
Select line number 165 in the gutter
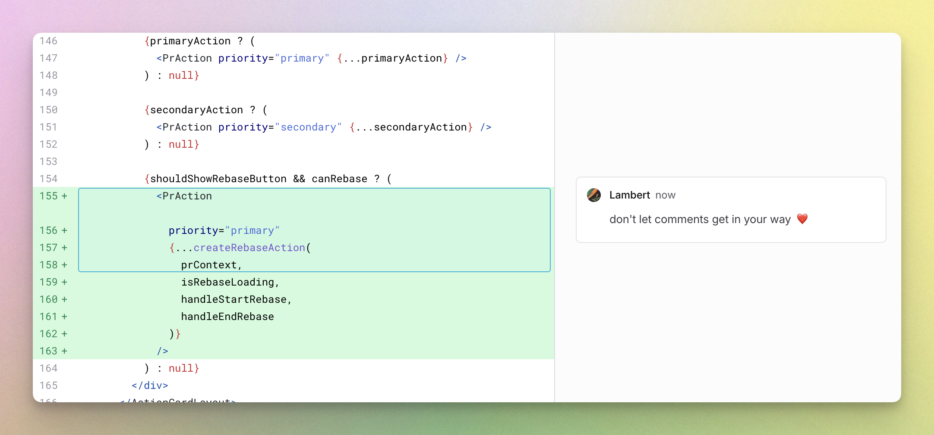(48, 385)
